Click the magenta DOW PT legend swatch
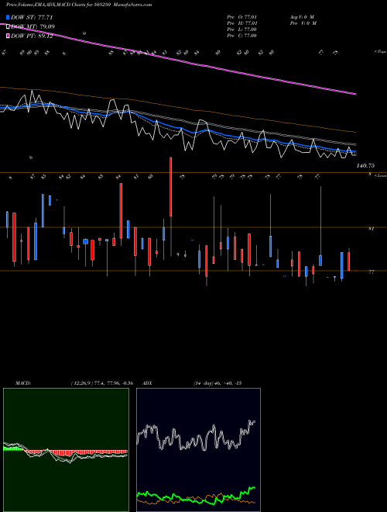387x512 pixels. click(9, 36)
